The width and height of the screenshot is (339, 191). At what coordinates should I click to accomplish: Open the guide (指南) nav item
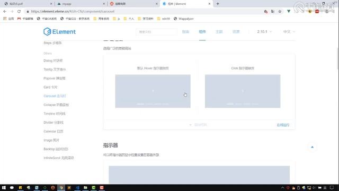[x=185, y=32]
